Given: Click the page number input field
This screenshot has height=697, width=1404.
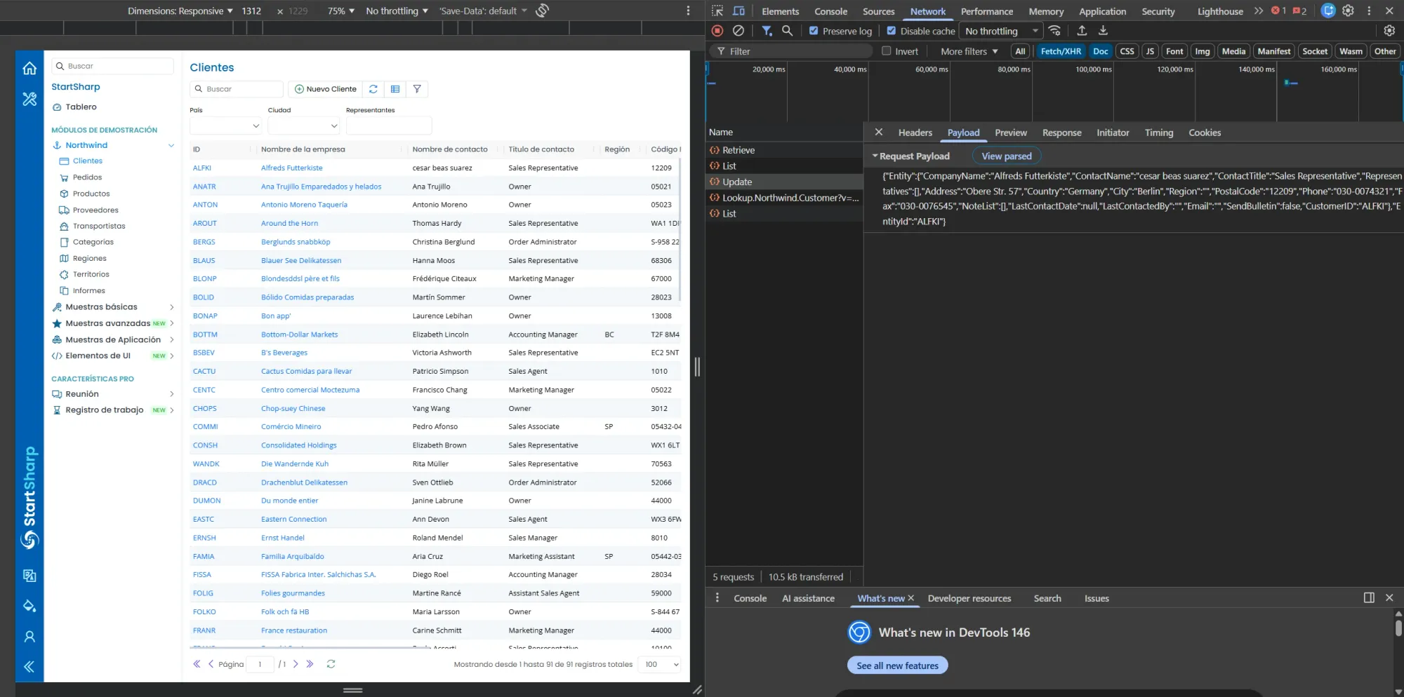Looking at the screenshot, I should pyautogui.click(x=260, y=664).
